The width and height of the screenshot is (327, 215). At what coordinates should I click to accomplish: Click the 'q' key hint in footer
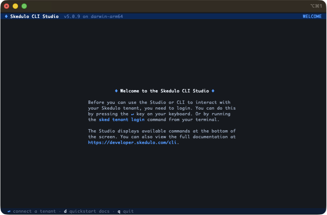tap(119, 212)
